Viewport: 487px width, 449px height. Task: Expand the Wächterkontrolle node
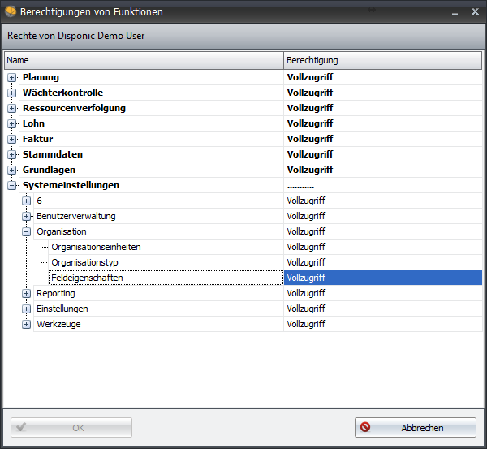(12, 93)
